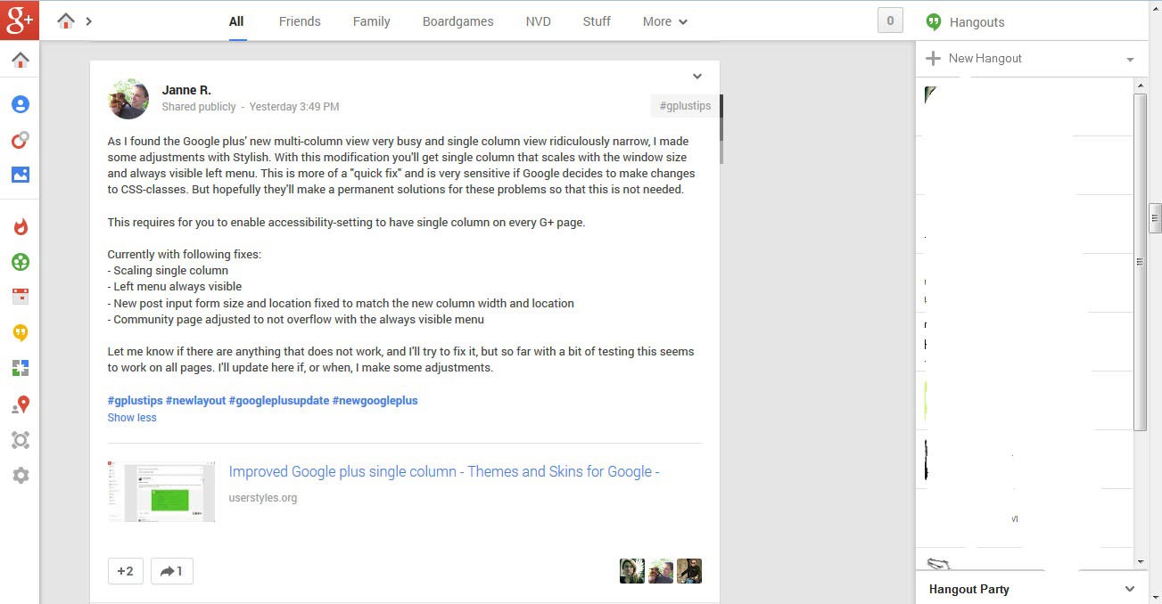Image resolution: width=1162 pixels, height=604 pixels.
Task: Collapse the post with Show less
Action: pos(132,418)
